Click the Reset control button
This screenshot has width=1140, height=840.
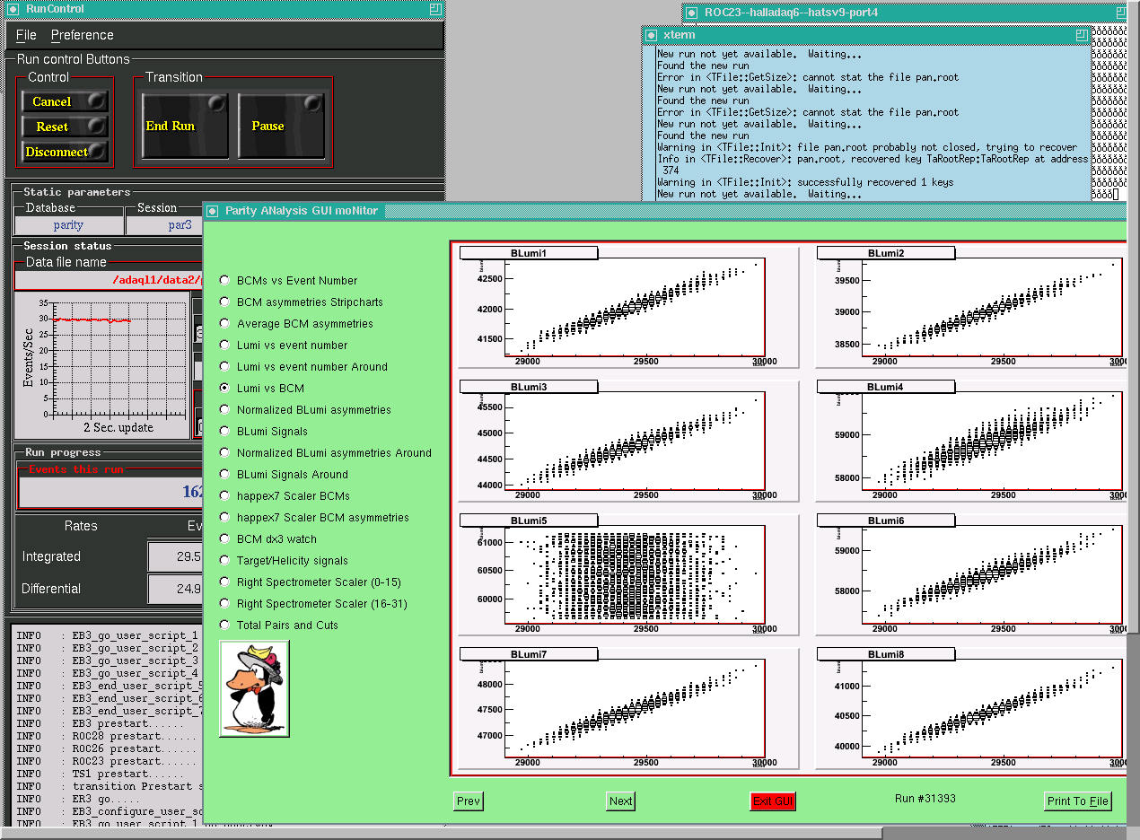65,127
